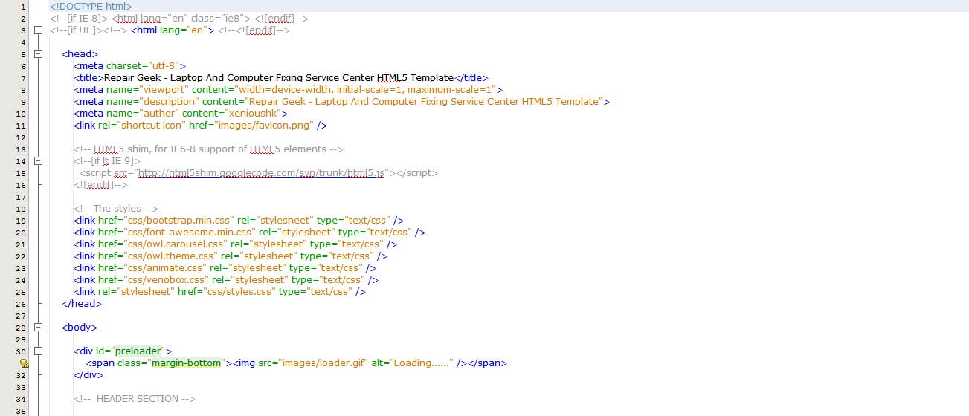Click the href "css/font-awesome.min.css"
This screenshot has width=969, height=416.
[188, 233]
